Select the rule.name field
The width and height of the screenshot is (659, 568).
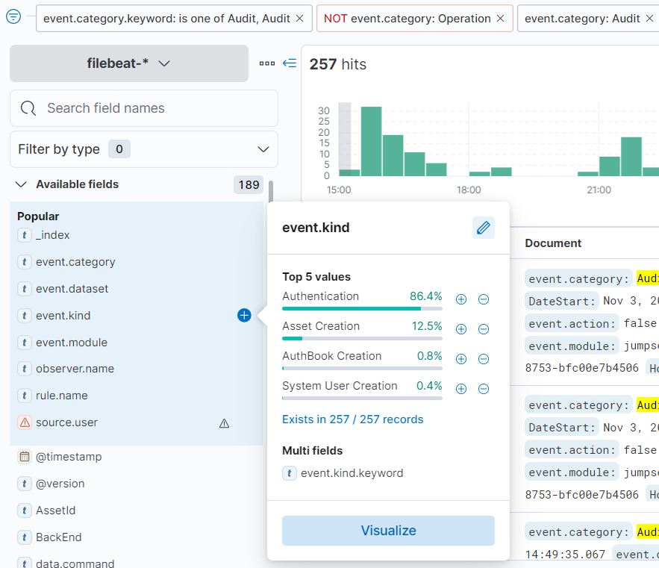coord(62,396)
